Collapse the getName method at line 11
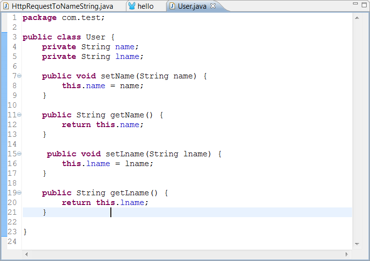 point(19,115)
